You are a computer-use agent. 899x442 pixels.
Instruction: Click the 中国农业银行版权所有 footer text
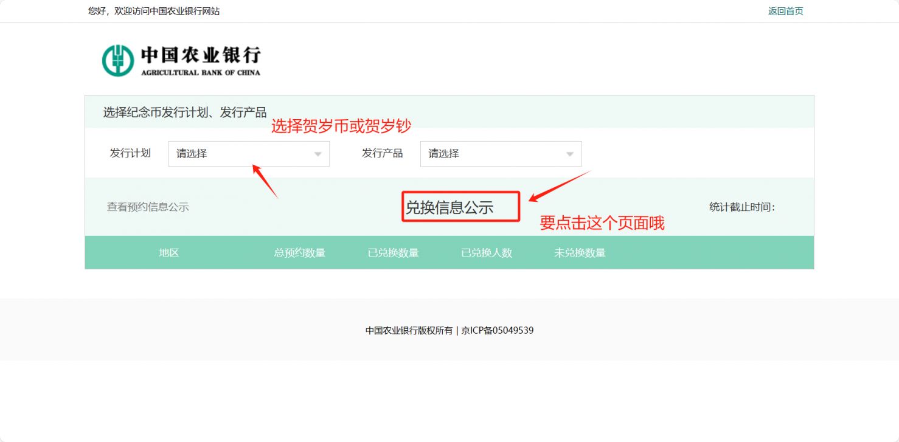pyautogui.click(x=409, y=331)
